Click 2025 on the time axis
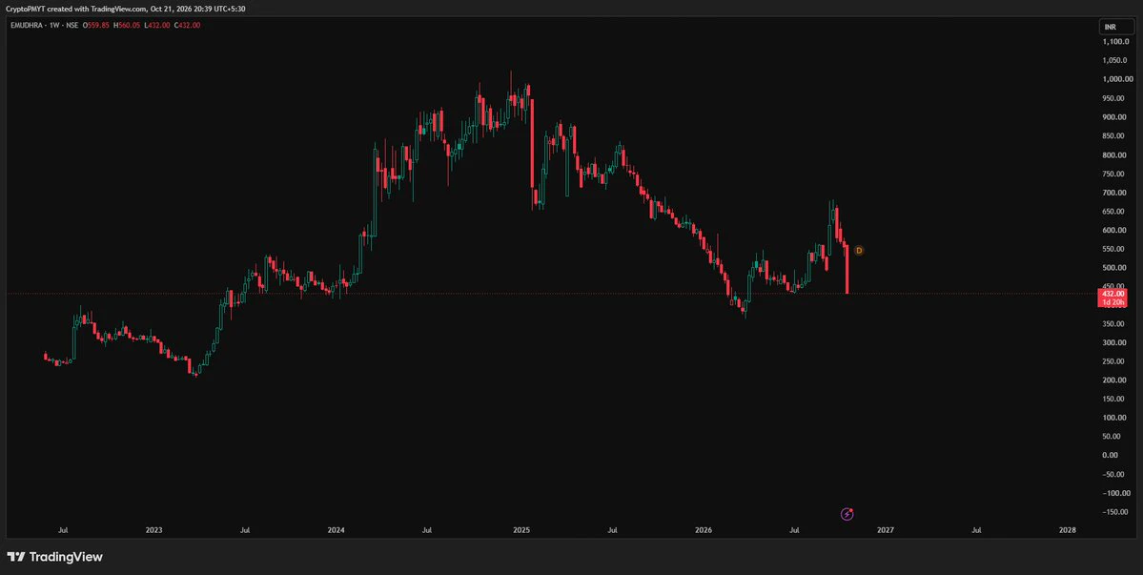Screen dimensions: 1143x575 [520, 530]
